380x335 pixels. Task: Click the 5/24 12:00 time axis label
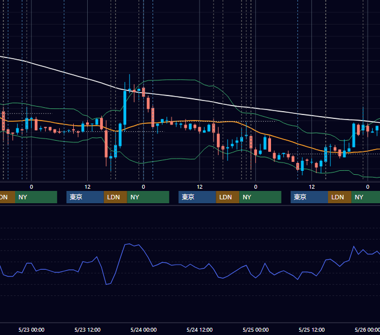click(199, 329)
